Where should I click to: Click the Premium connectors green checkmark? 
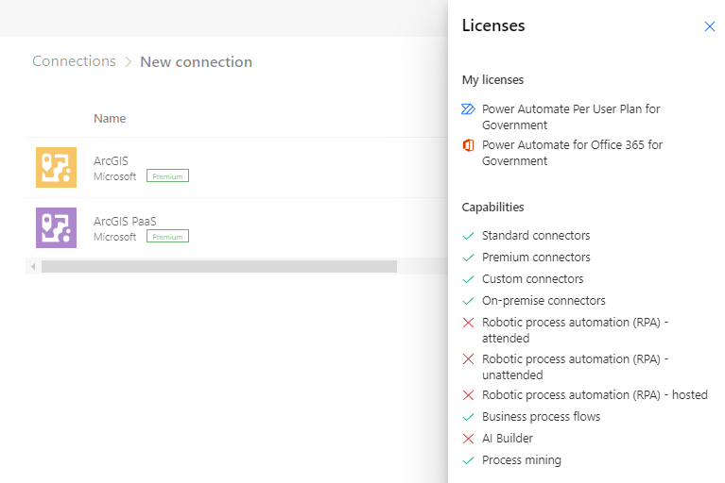[468, 258]
